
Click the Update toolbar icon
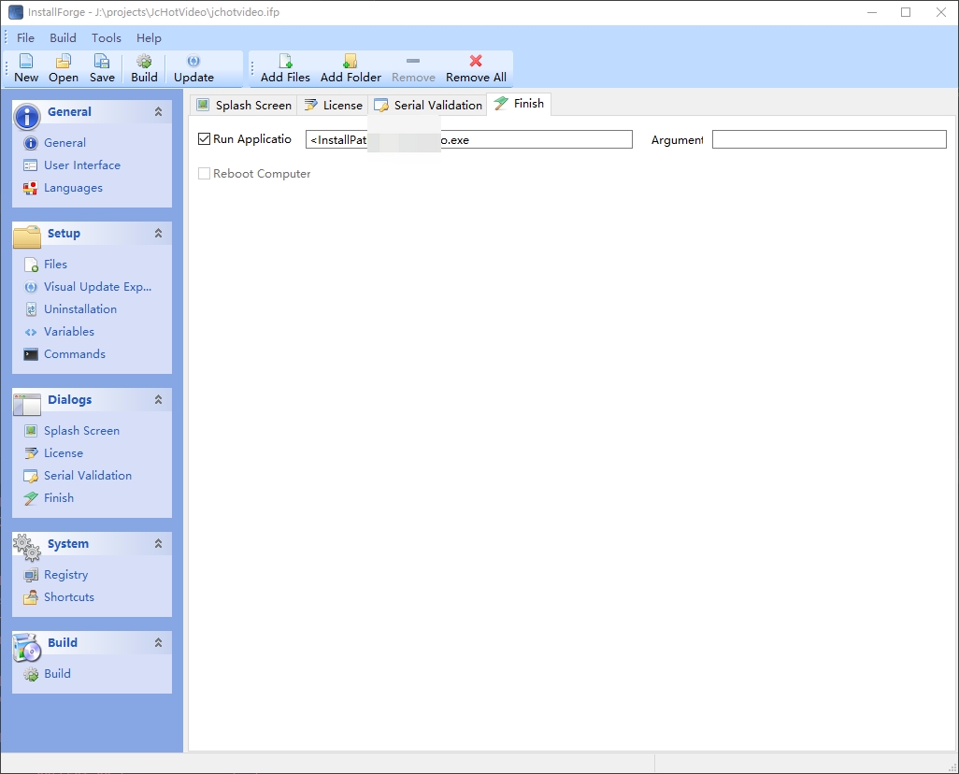(x=193, y=61)
